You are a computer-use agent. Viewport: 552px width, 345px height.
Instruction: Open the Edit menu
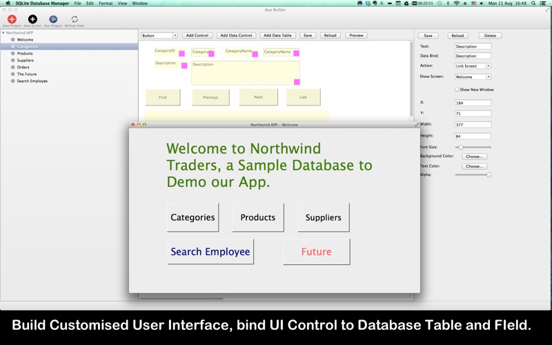click(90, 3)
